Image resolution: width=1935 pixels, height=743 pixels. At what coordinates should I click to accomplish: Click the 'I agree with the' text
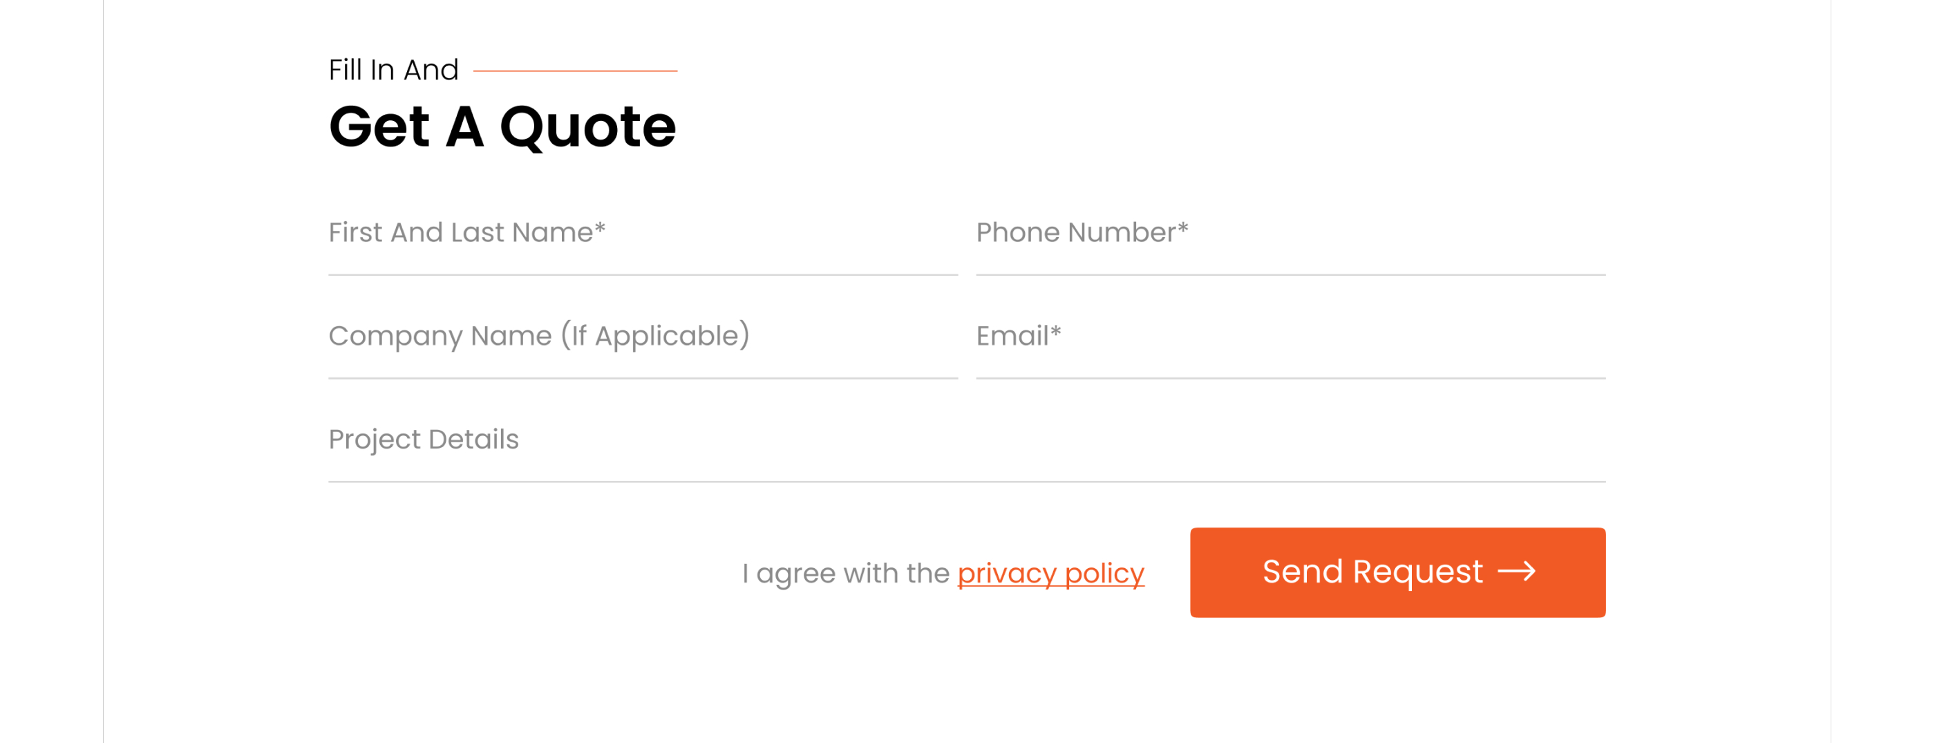(x=845, y=573)
